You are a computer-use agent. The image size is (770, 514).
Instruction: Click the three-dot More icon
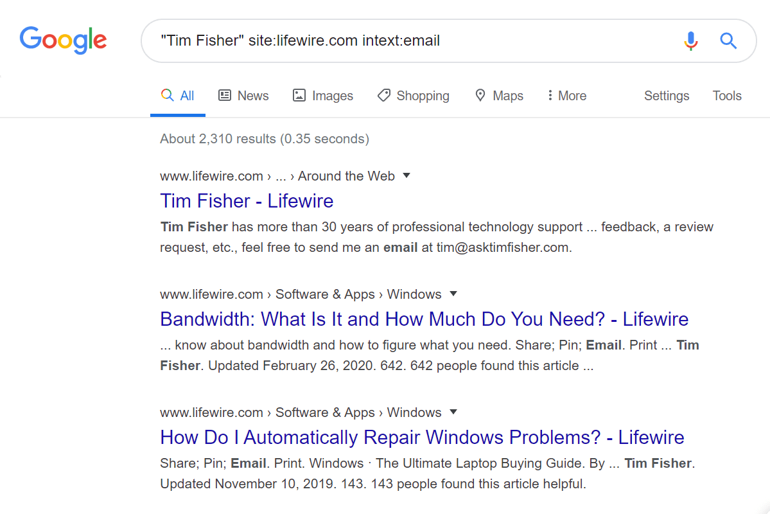550,96
